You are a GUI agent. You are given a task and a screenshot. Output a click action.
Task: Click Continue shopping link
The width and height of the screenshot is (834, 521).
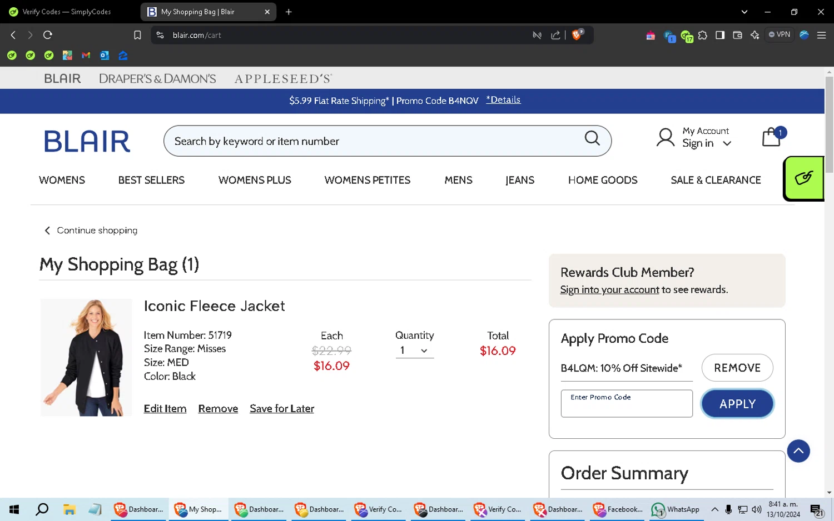point(91,231)
